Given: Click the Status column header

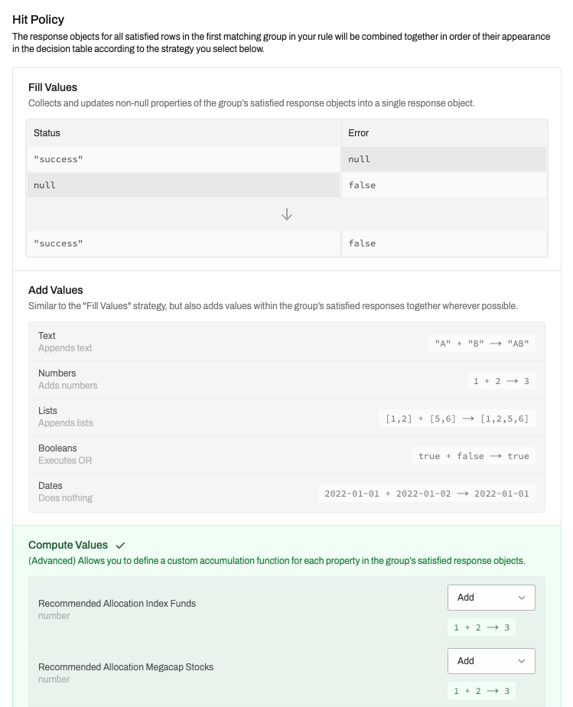Looking at the screenshot, I should [46, 132].
